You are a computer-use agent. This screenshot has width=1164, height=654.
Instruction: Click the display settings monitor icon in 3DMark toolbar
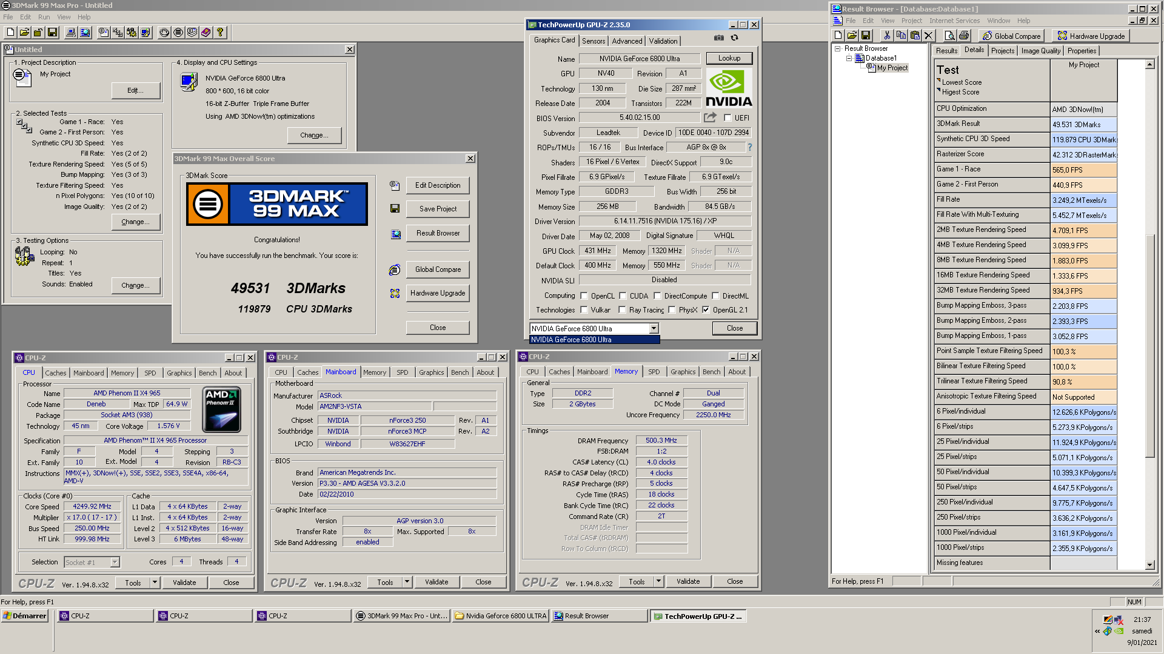(x=145, y=33)
